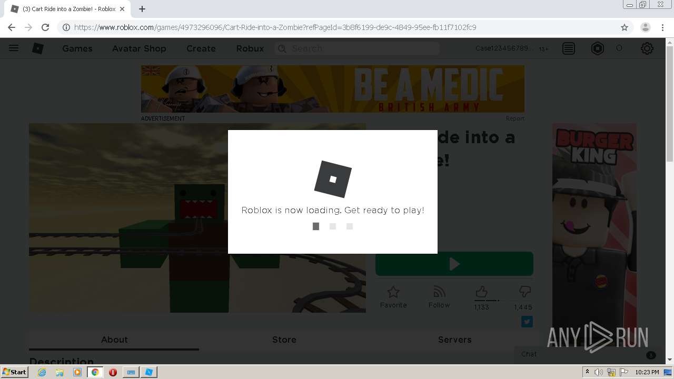The width and height of the screenshot is (674, 379).
Task: Open a new Chrome tab
Action: click(x=142, y=9)
